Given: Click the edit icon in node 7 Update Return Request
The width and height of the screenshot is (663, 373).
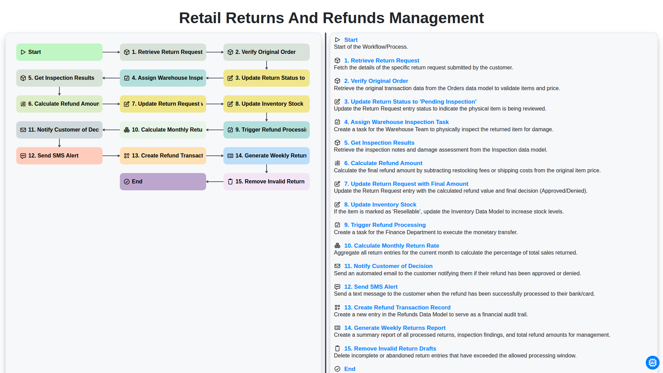Looking at the screenshot, I should coord(127,104).
